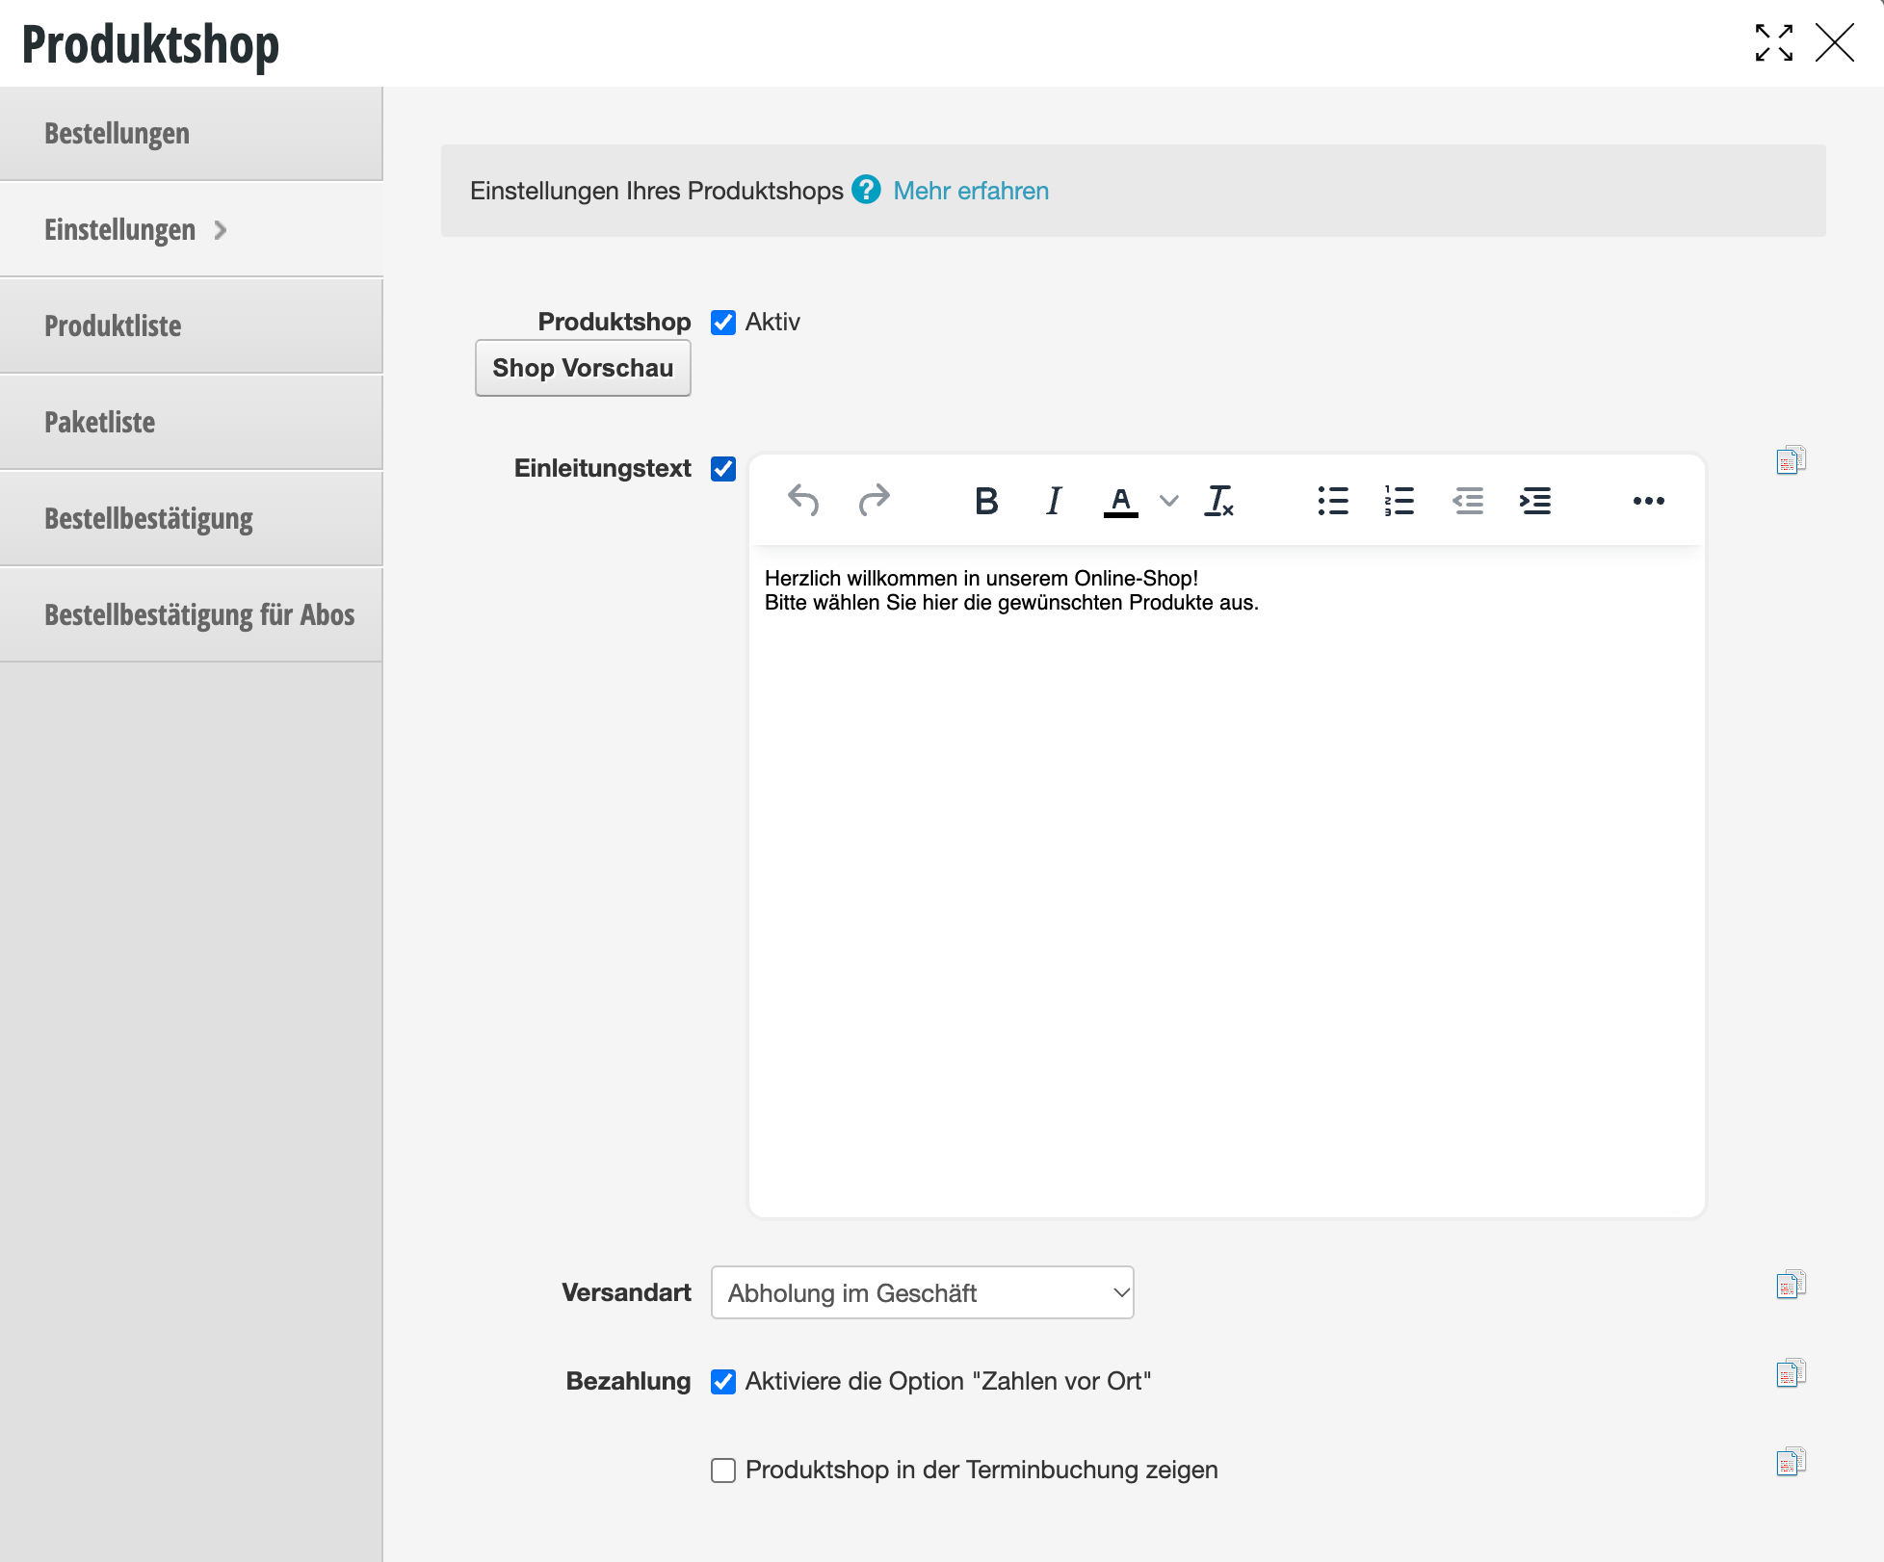
Task: Open the Versandart dropdown
Action: 922,1292
